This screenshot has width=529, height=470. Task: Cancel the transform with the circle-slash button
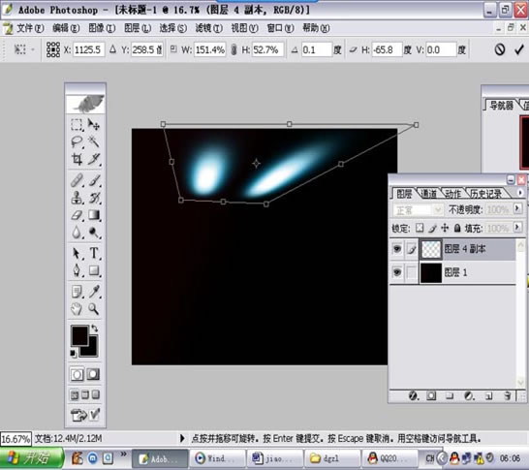500,50
